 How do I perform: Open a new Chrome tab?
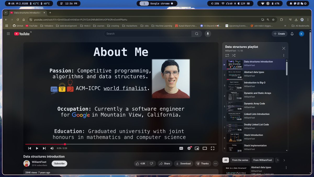tap(50, 13)
